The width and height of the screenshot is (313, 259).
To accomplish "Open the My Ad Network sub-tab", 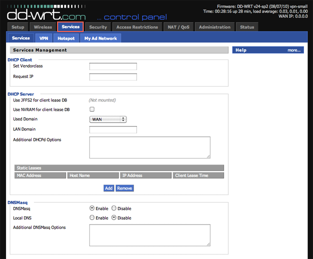I will 101,38.
